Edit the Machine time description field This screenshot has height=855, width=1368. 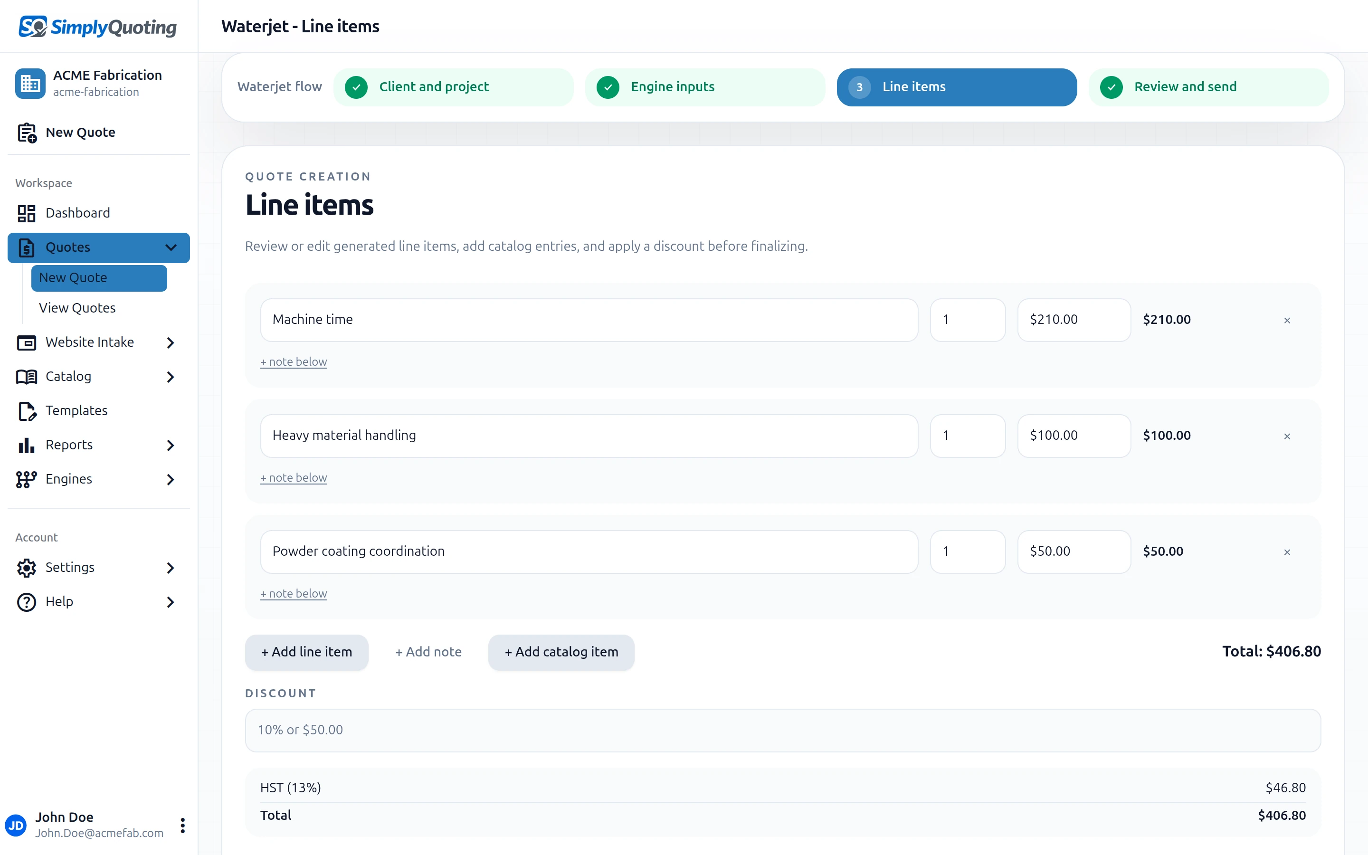click(589, 320)
